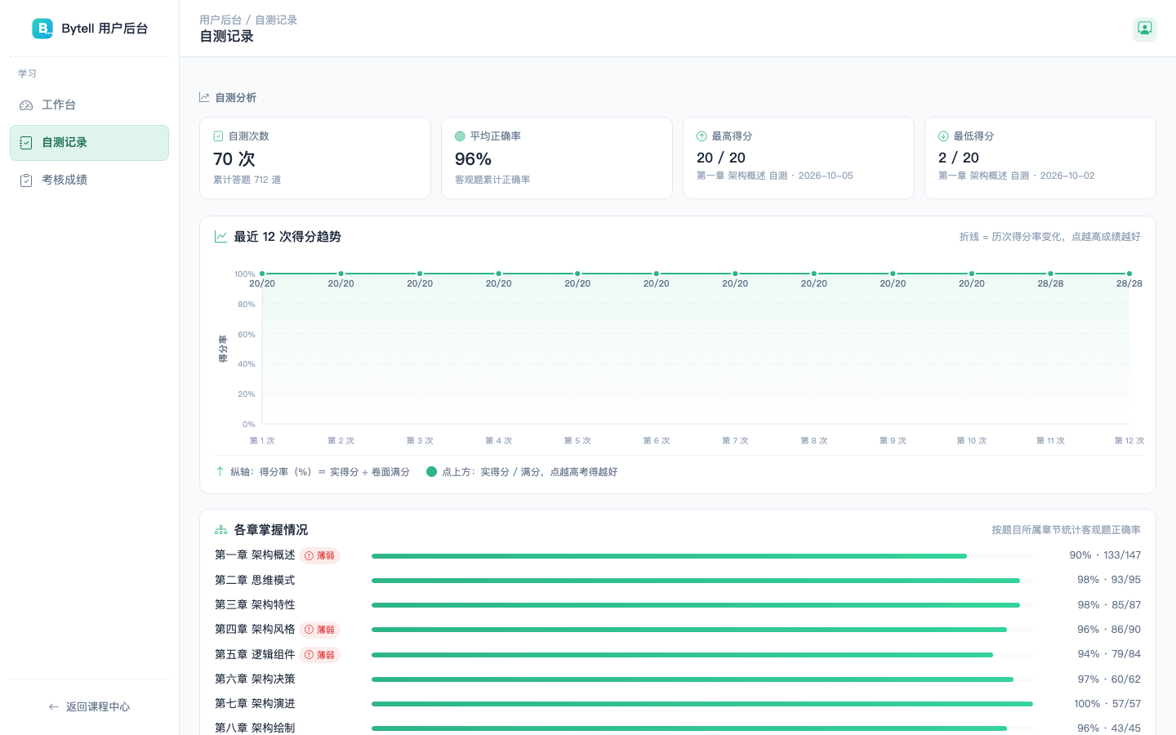Click the 第三章 架构特性 progress bar
Image resolution: width=1176 pixels, height=735 pixels.
point(702,605)
